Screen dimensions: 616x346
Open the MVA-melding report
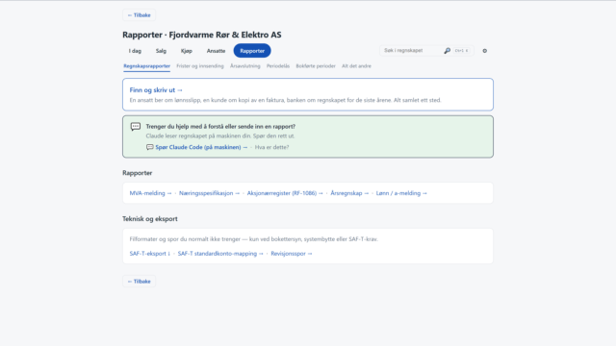[x=151, y=193]
